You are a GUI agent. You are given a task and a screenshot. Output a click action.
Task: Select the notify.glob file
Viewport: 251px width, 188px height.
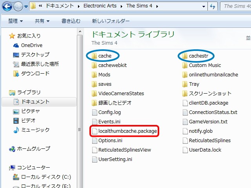click(x=198, y=131)
